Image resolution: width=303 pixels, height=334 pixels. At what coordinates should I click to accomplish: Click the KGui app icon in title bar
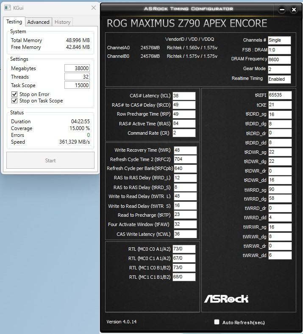(x=8, y=8)
